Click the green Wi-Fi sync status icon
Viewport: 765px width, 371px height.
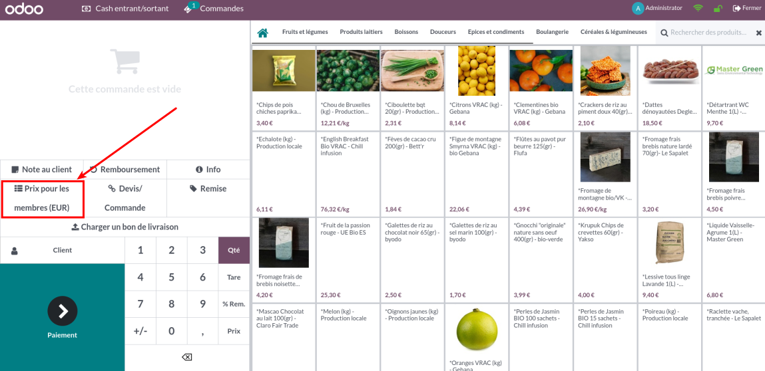click(698, 9)
